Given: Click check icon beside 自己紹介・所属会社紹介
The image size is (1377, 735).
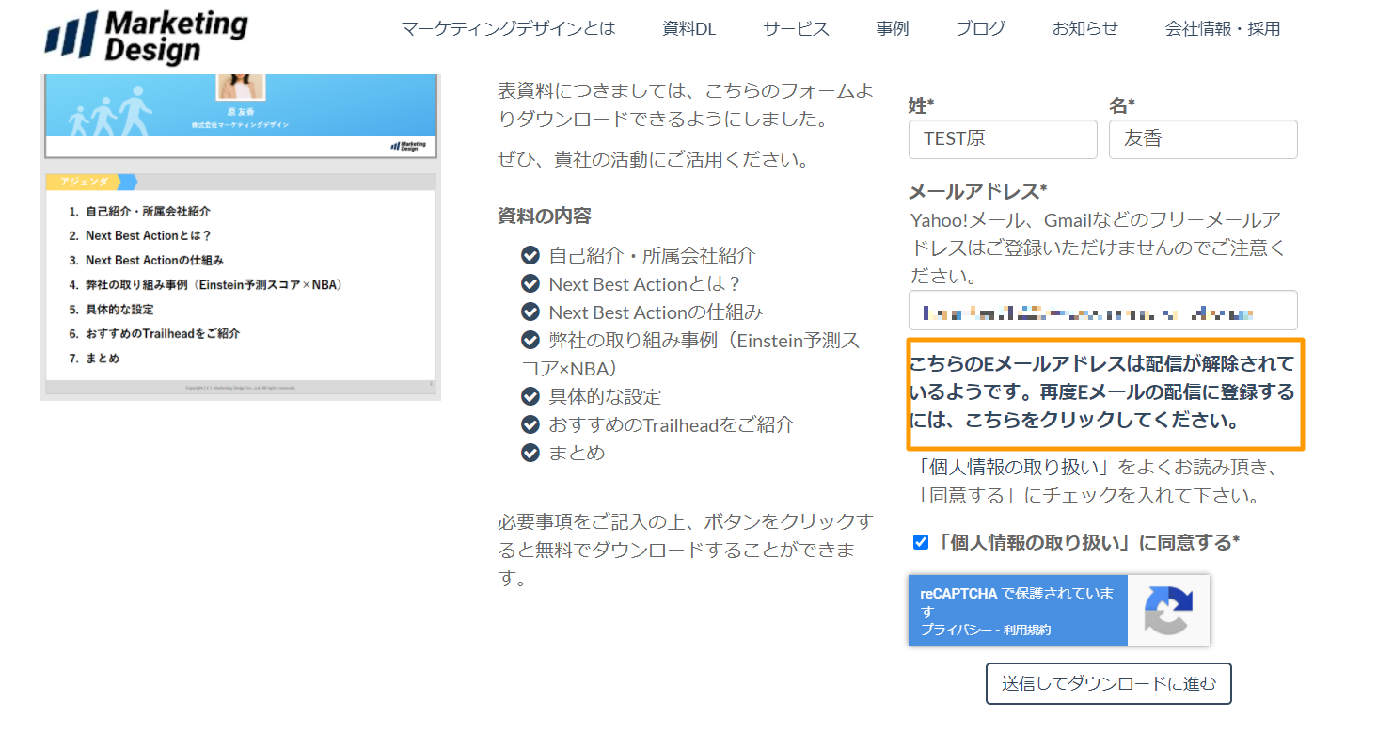Looking at the screenshot, I should 530,255.
